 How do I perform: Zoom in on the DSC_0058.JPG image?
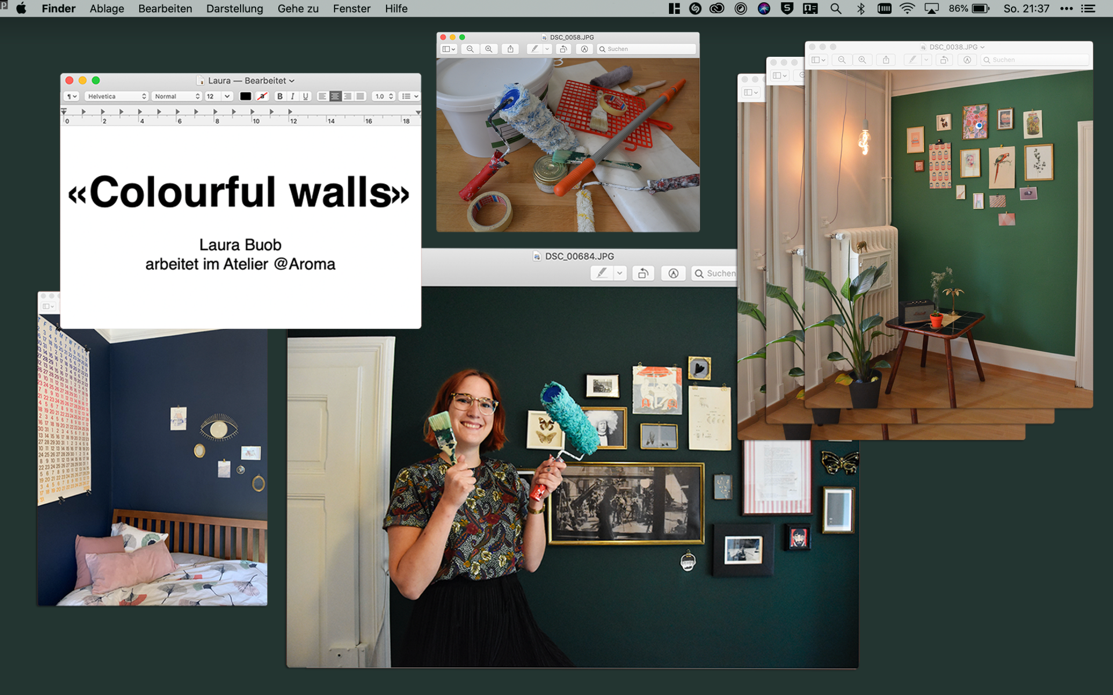click(489, 49)
